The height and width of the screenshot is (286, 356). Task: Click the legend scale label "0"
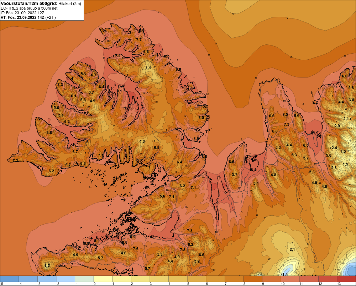pyautogui.click(x=95, y=284)
